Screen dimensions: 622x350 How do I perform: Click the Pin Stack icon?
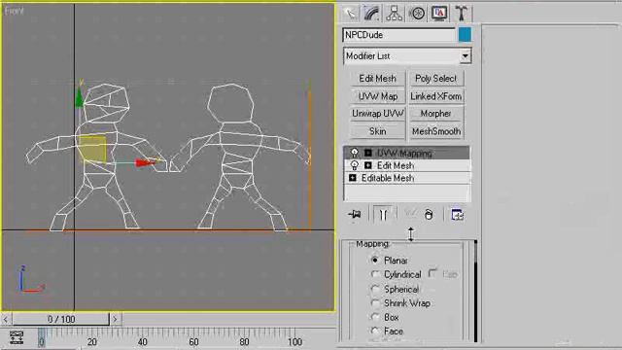(x=354, y=215)
